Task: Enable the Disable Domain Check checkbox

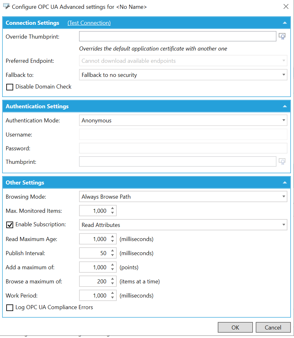Action: (x=10, y=87)
